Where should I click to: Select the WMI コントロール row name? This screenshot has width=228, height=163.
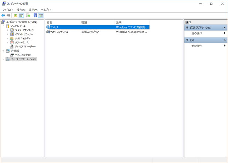(59, 32)
